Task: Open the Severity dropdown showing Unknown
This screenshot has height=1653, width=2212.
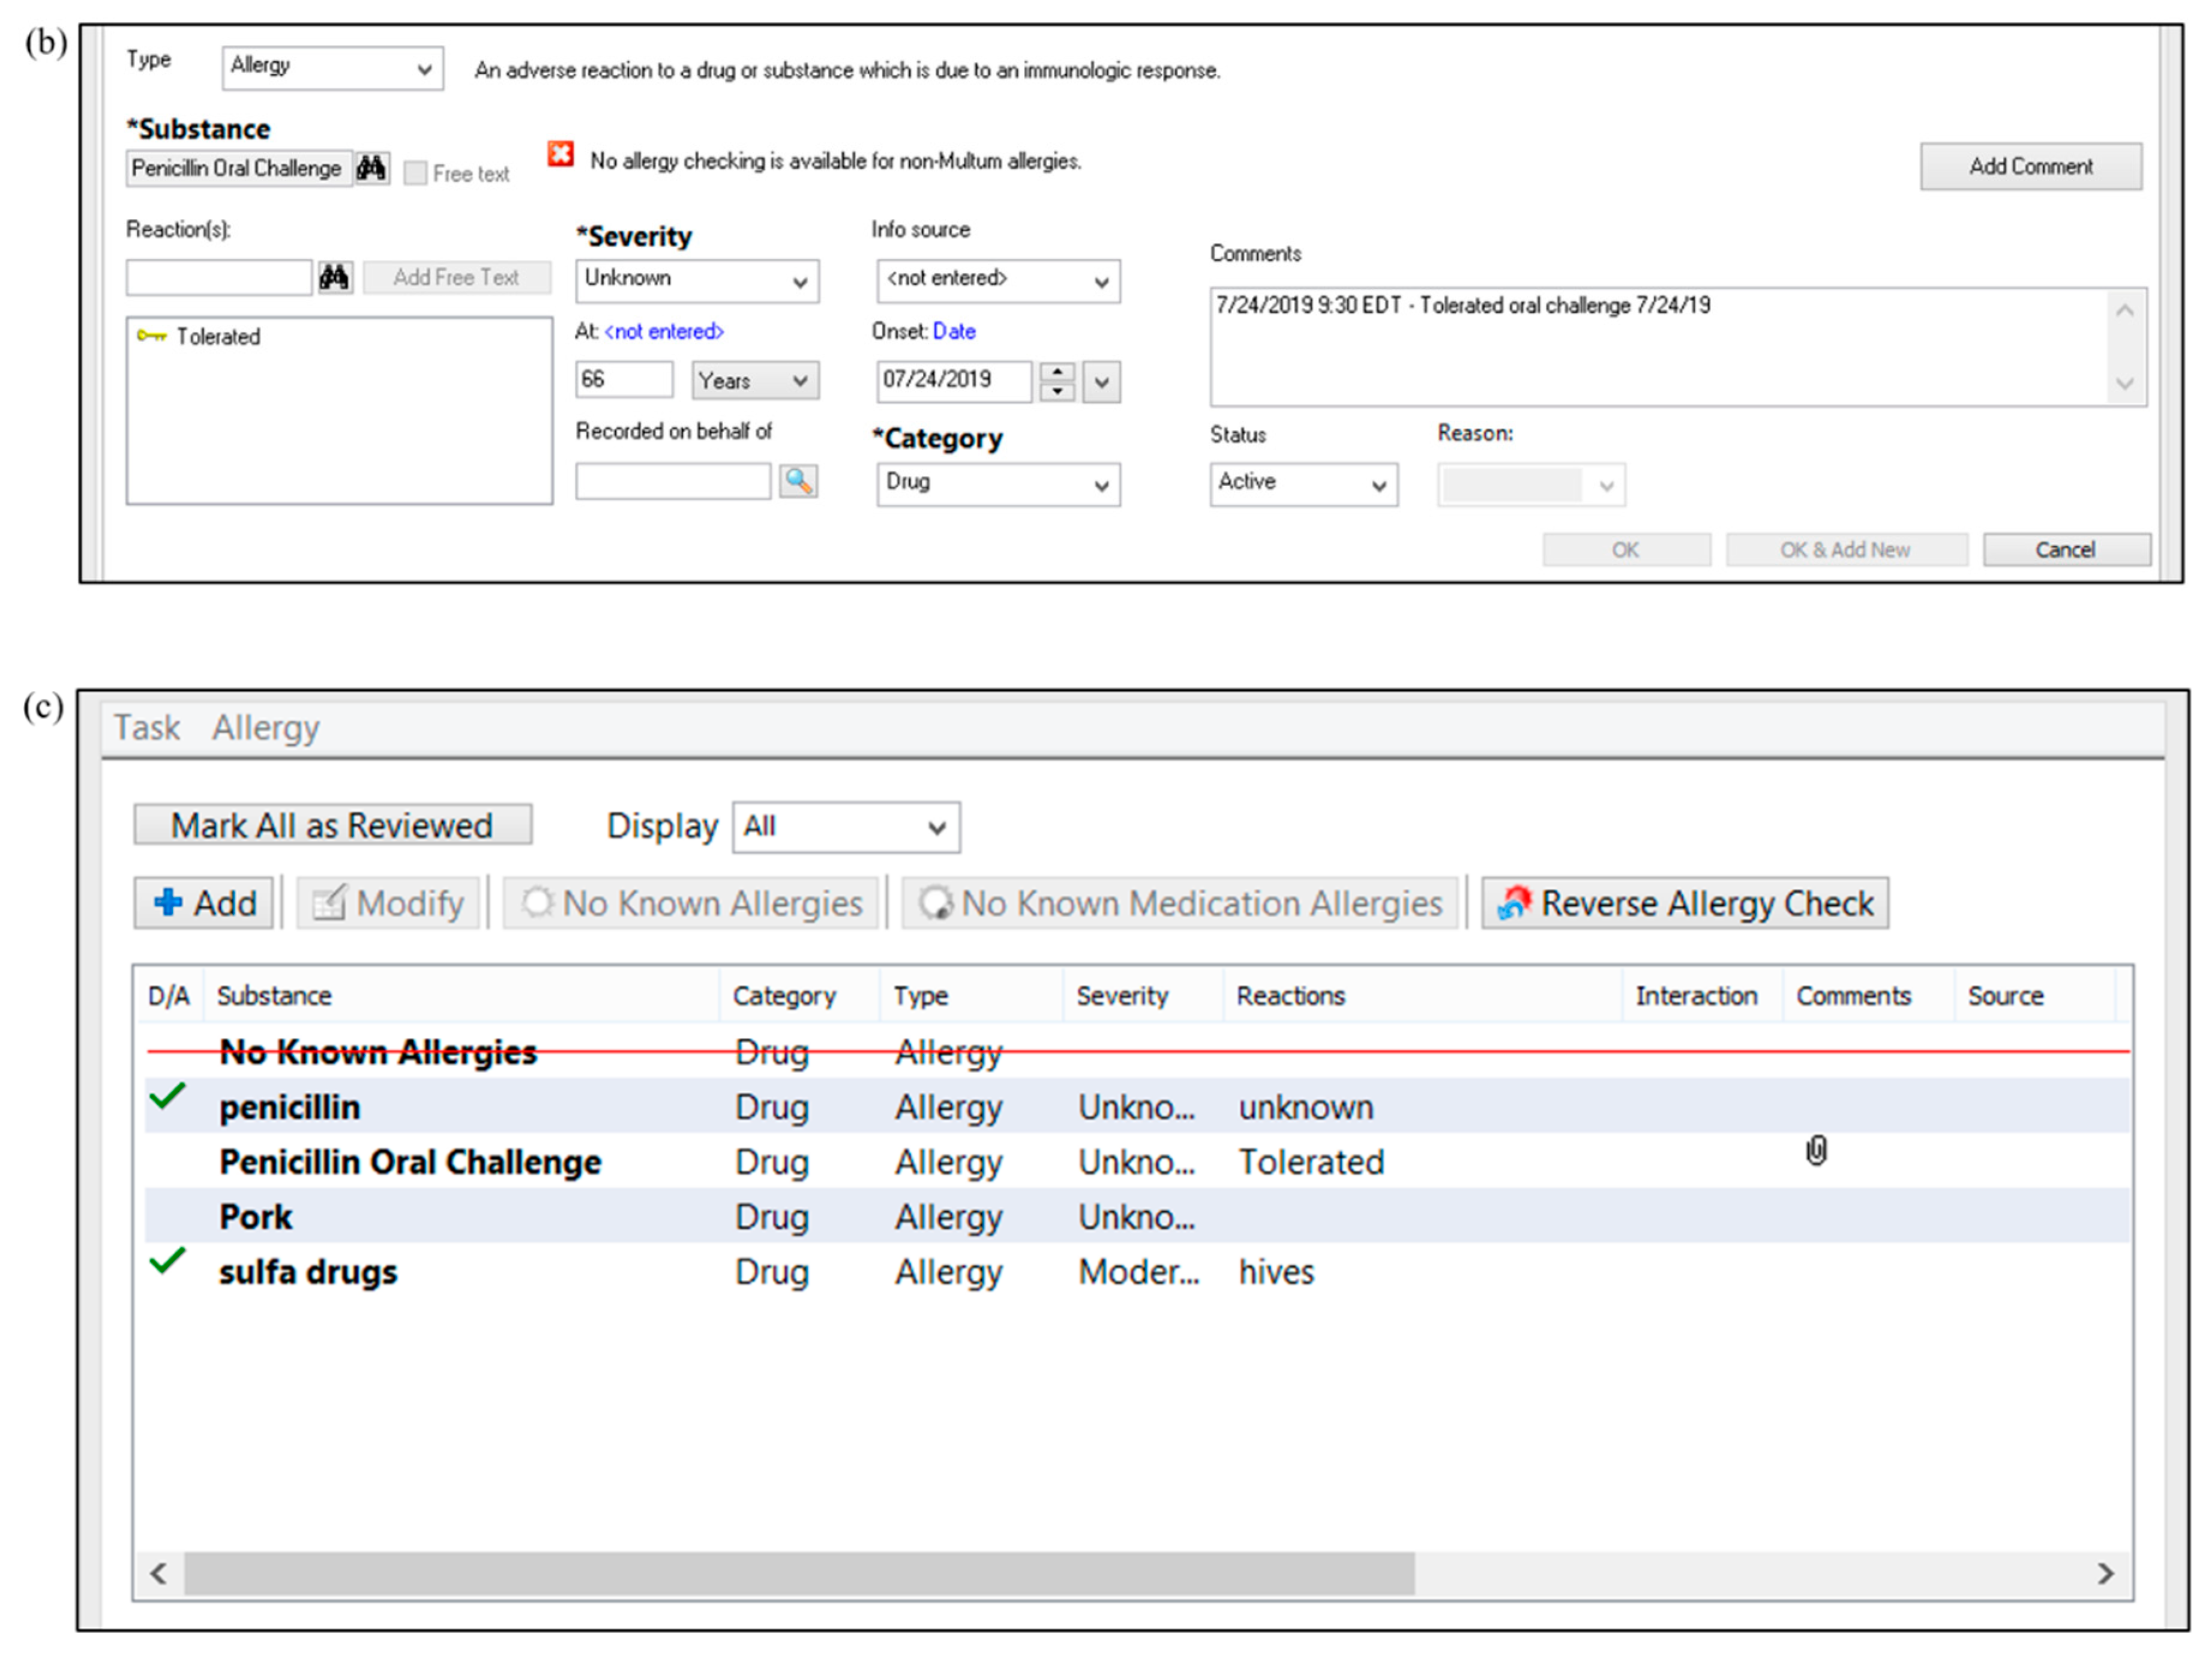Action: click(697, 281)
